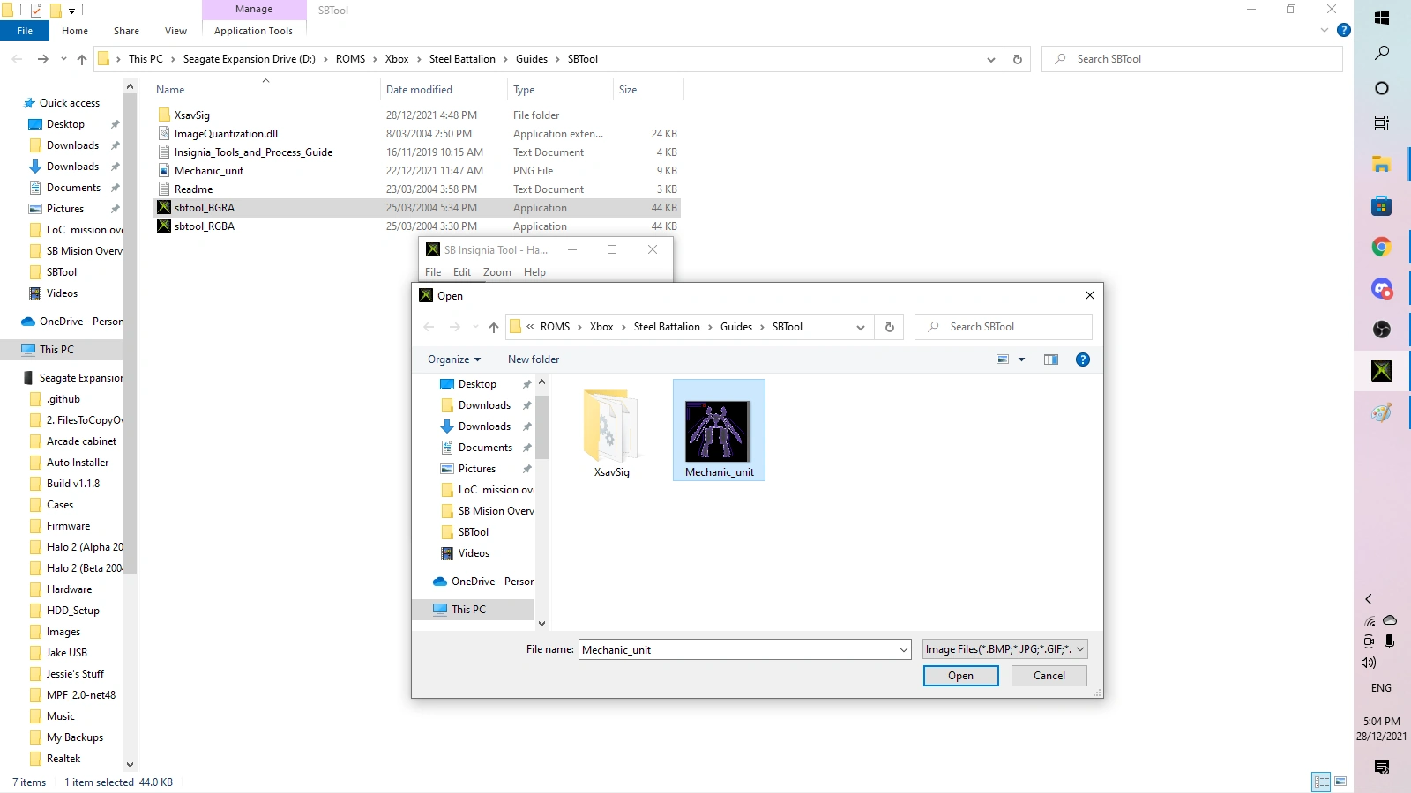Viewport: 1411px width, 793px height.
Task: Refresh the Open dialog folder listing
Action: click(x=890, y=327)
